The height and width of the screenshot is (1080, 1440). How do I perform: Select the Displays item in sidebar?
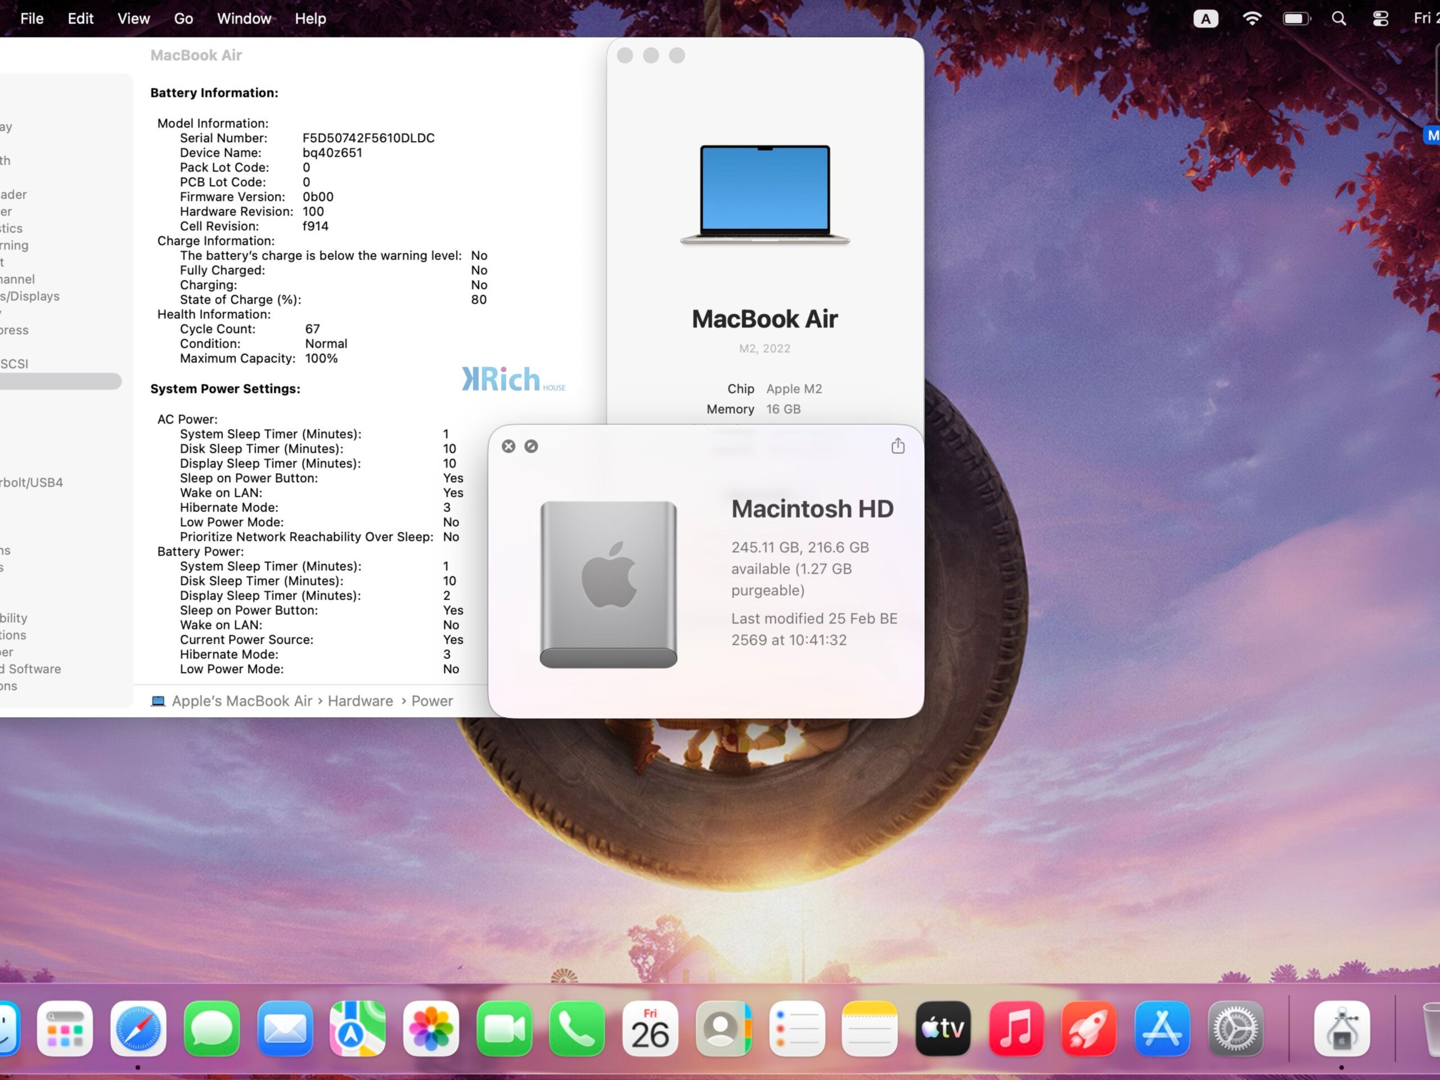(x=30, y=295)
